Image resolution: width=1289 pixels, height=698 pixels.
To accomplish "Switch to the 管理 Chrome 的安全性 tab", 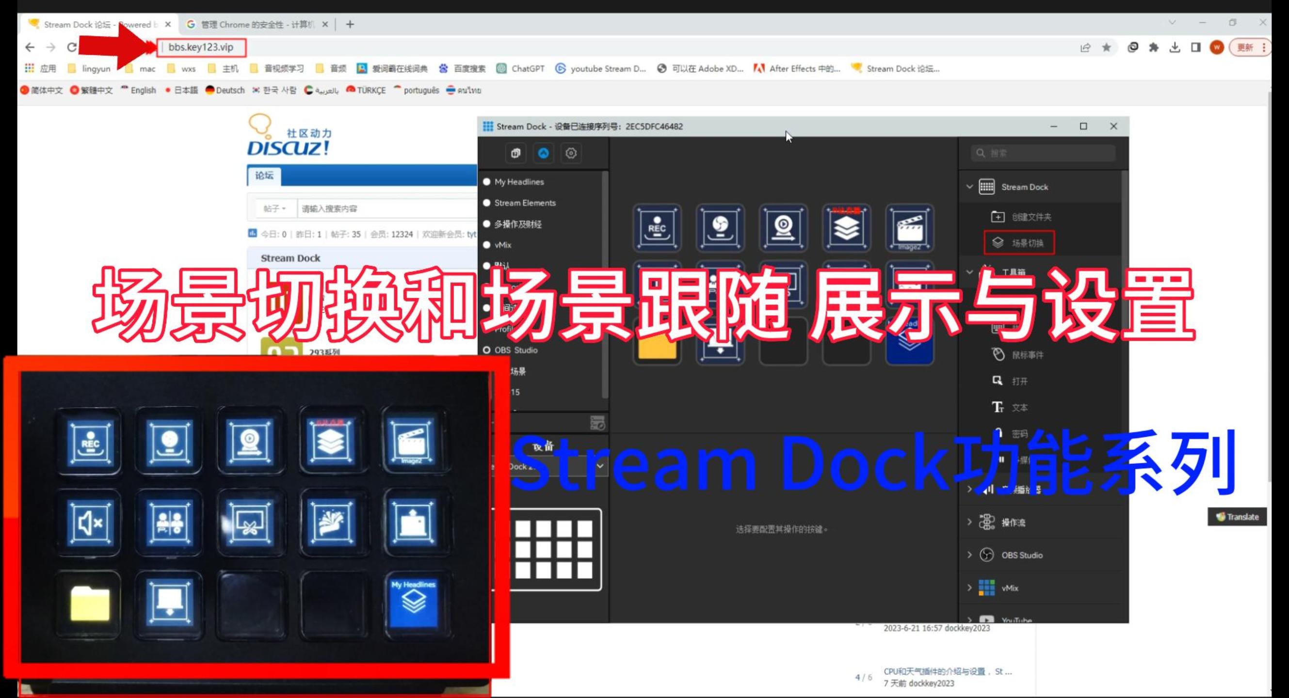I will 257,24.
